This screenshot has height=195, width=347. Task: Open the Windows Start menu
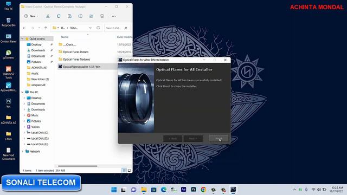(114, 190)
